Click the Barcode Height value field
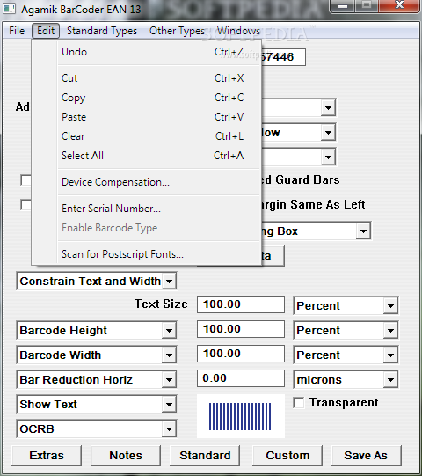This screenshot has width=422, height=476. tap(241, 329)
